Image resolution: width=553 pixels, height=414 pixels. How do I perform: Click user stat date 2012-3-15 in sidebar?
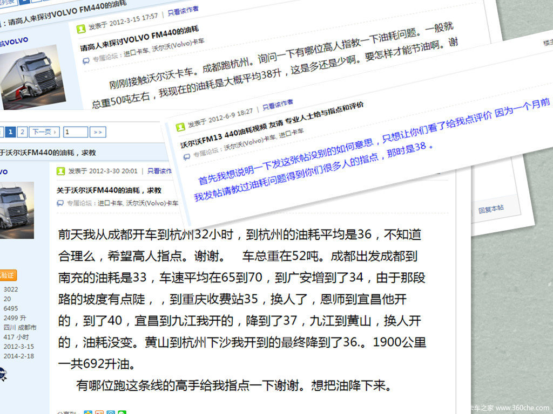[19, 347]
